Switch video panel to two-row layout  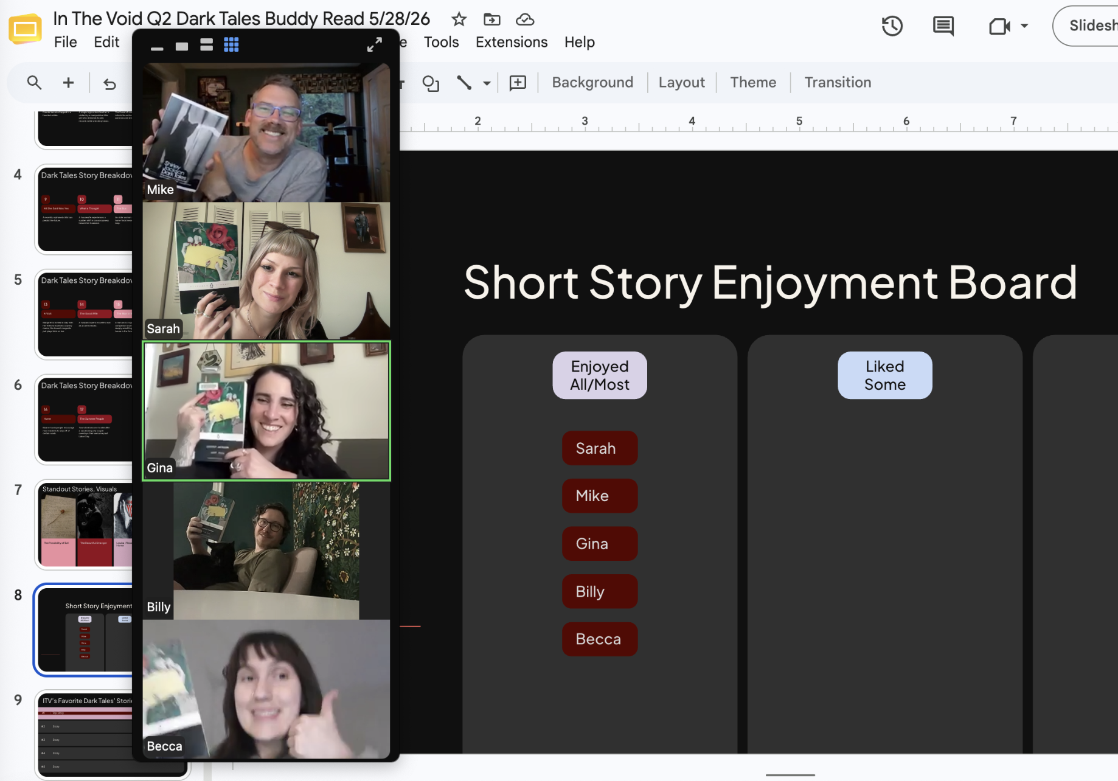pos(207,45)
